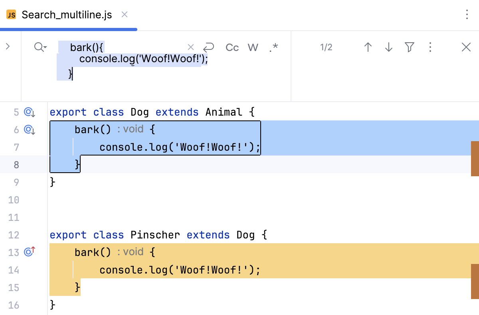Click the kebab menu inside the search bar
The width and height of the screenshot is (479, 315).
point(430,47)
